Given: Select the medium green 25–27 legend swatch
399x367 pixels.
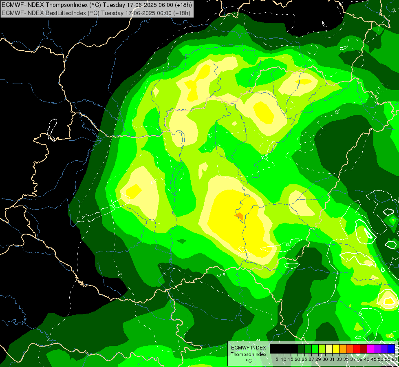Looking at the screenshot, I should pyautogui.click(x=308, y=349).
